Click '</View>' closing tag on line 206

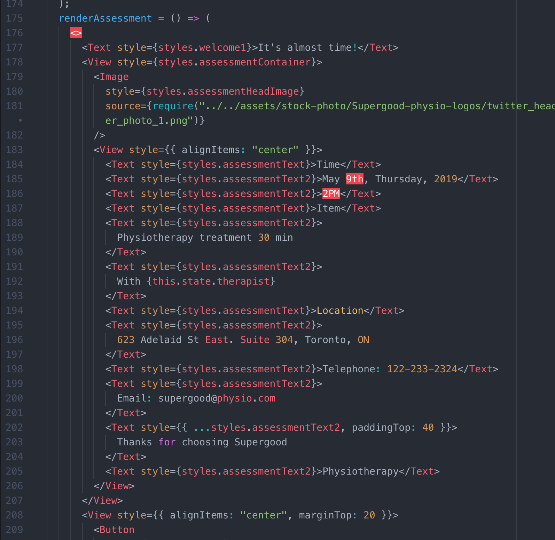(114, 486)
